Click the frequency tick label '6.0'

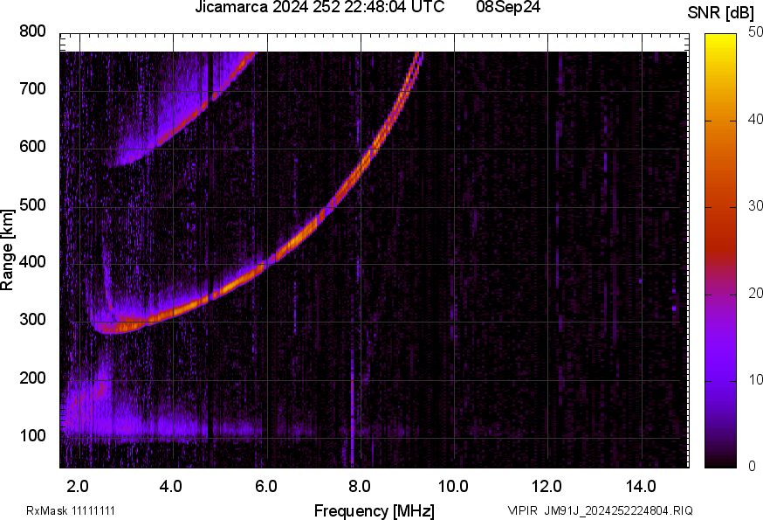tap(265, 487)
